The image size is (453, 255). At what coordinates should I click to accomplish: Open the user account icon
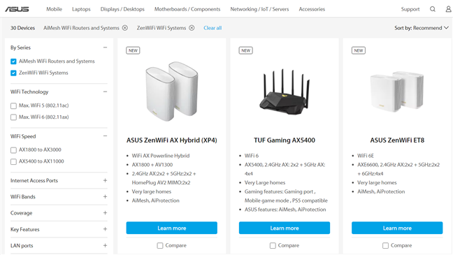(x=448, y=9)
